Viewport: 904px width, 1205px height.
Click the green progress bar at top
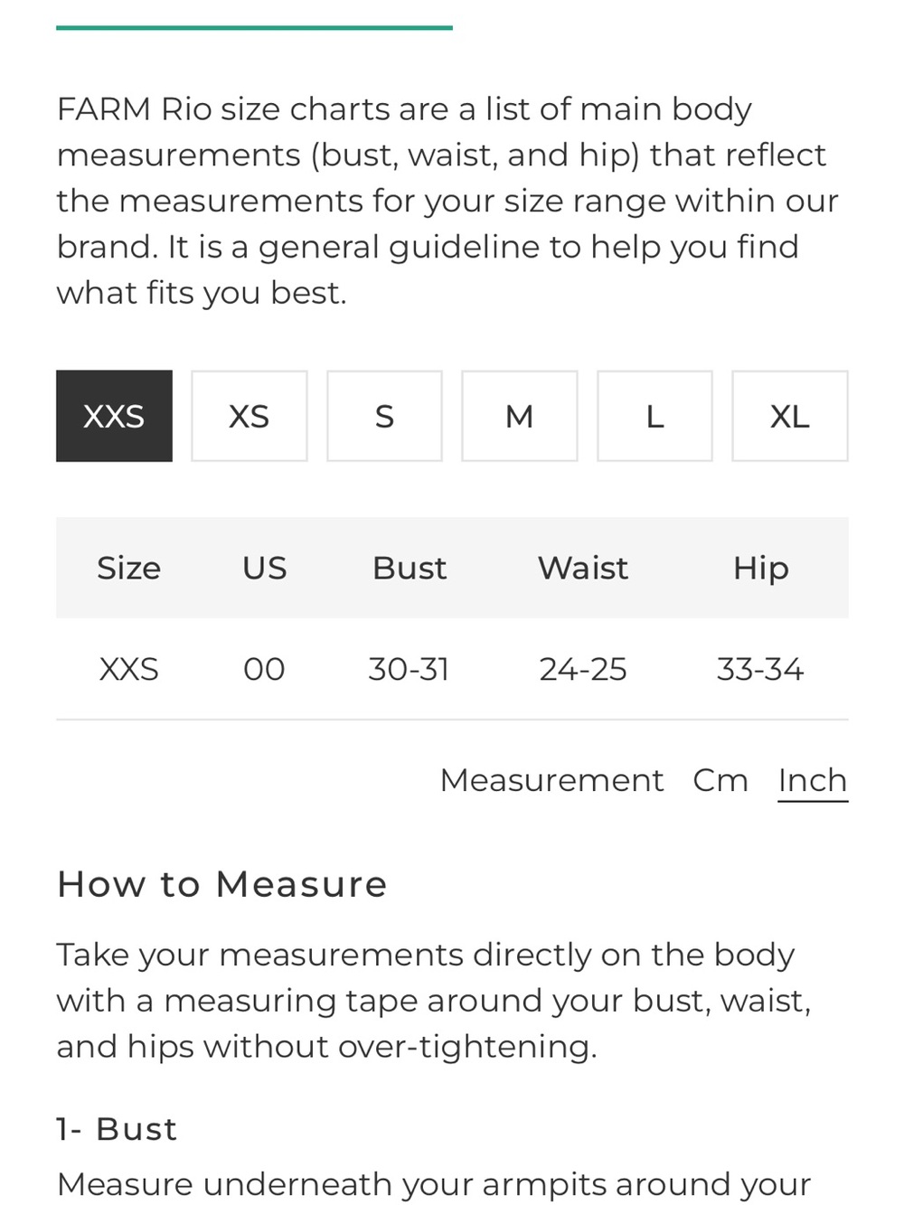(x=254, y=28)
